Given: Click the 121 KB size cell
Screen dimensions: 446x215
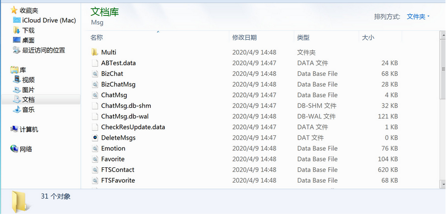Looking at the screenshot, I should [x=388, y=116].
